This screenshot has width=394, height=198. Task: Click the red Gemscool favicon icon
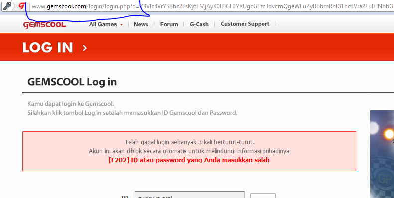[22, 6]
